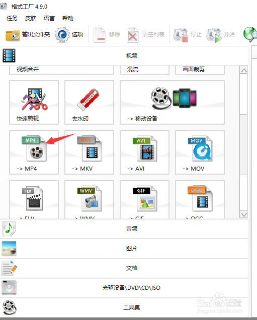The height and width of the screenshot is (320, 257).
Task: Open the 移动设备 conversion tile
Action: click(x=172, y=102)
